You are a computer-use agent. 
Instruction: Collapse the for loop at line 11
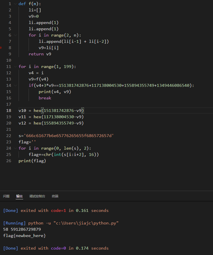pyautogui.click(x=15, y=67)
